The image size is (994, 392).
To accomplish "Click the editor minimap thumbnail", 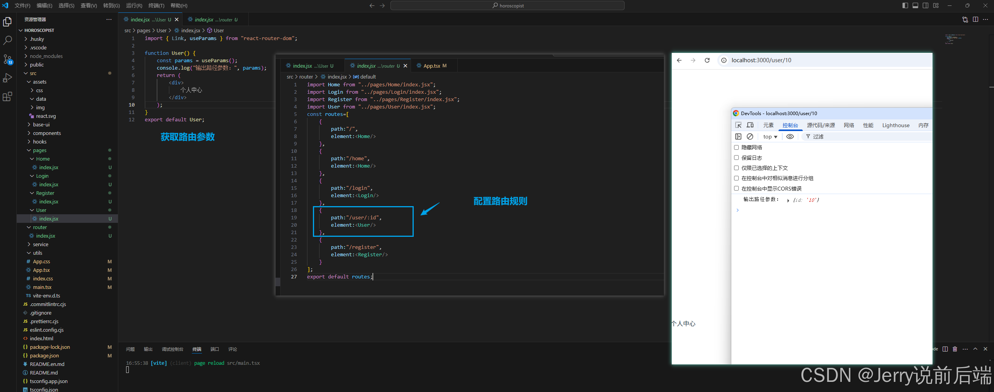I will pyautogui.click(x=955, y=39).
